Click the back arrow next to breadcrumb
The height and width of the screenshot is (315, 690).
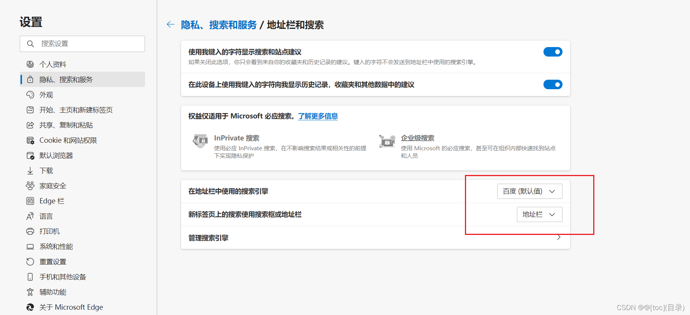tap(170, 25)
